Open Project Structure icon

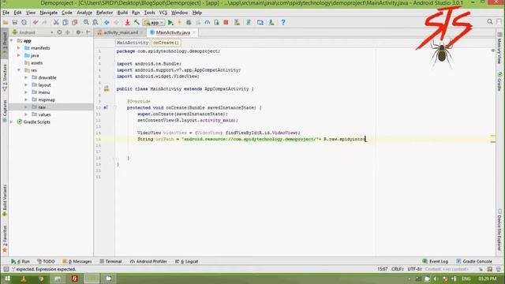[260, 22]
